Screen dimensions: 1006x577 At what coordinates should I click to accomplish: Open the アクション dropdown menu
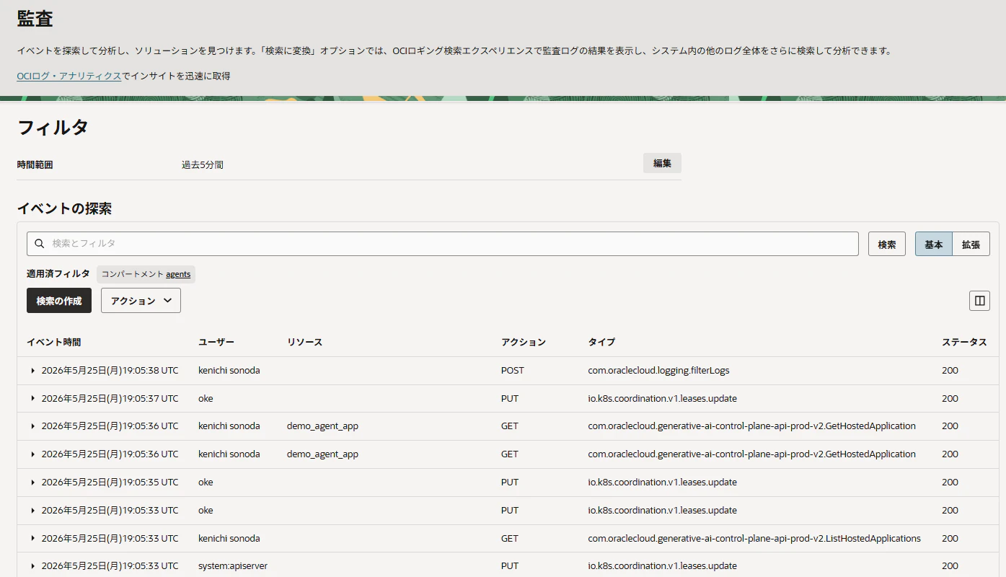(141, 301)
